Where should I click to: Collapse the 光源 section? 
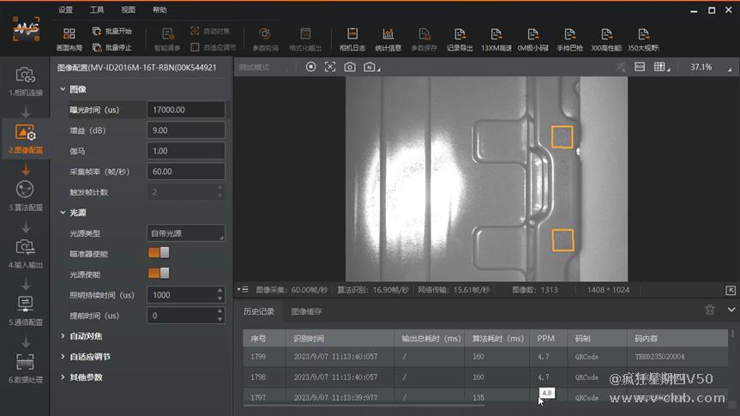tap(63, 213)
